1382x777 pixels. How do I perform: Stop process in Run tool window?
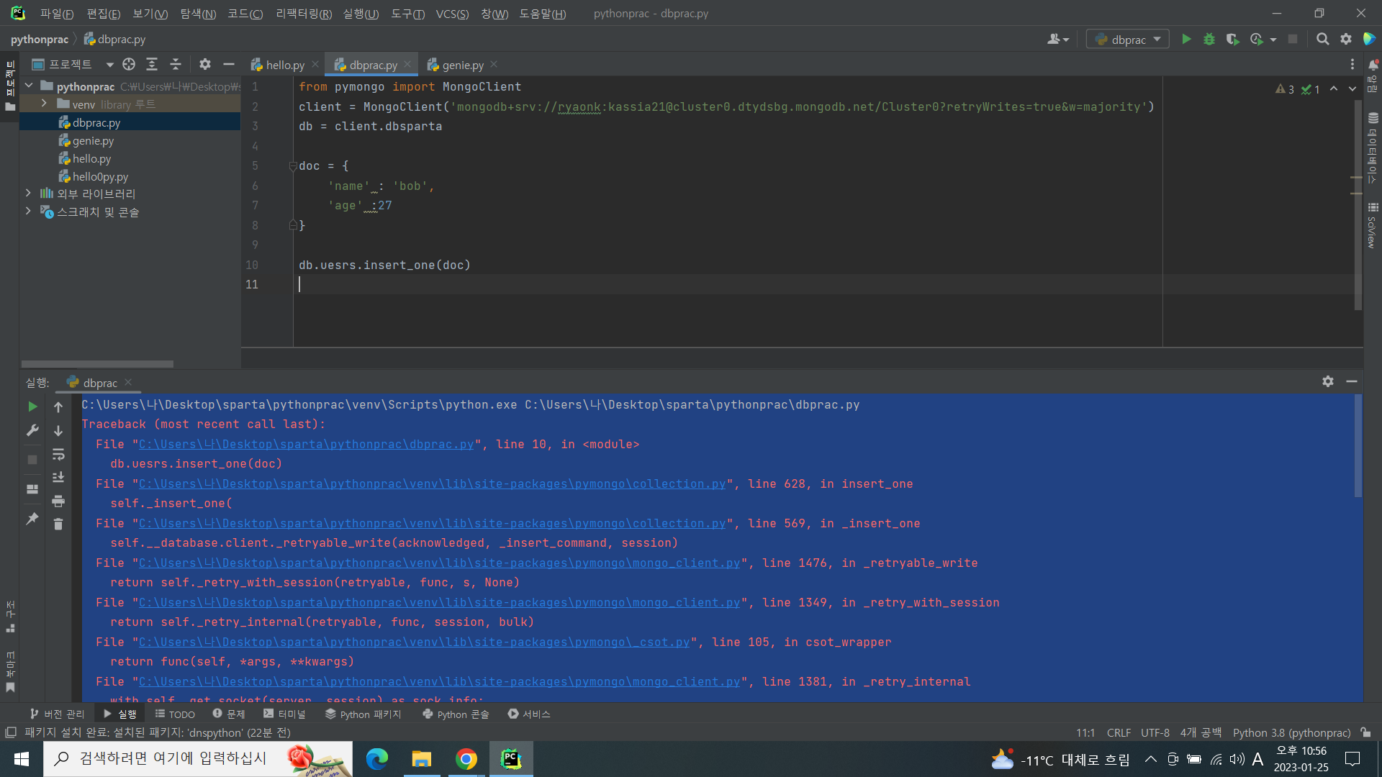[x=32, y=460]
